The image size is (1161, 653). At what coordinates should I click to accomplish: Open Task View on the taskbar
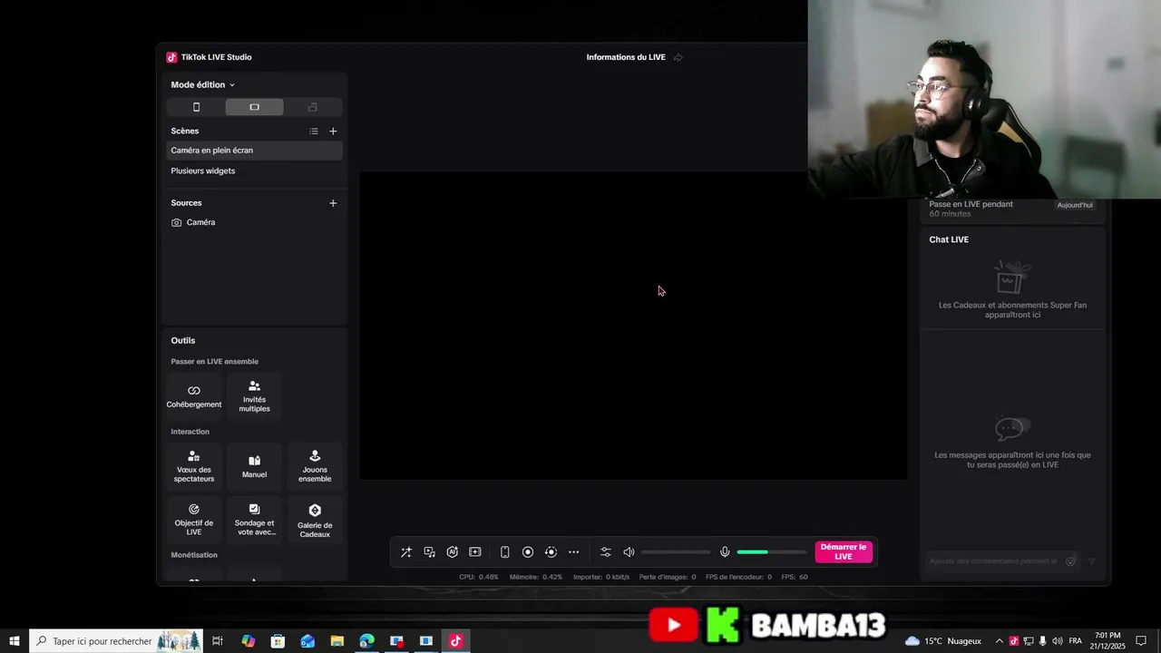point(218,641)
